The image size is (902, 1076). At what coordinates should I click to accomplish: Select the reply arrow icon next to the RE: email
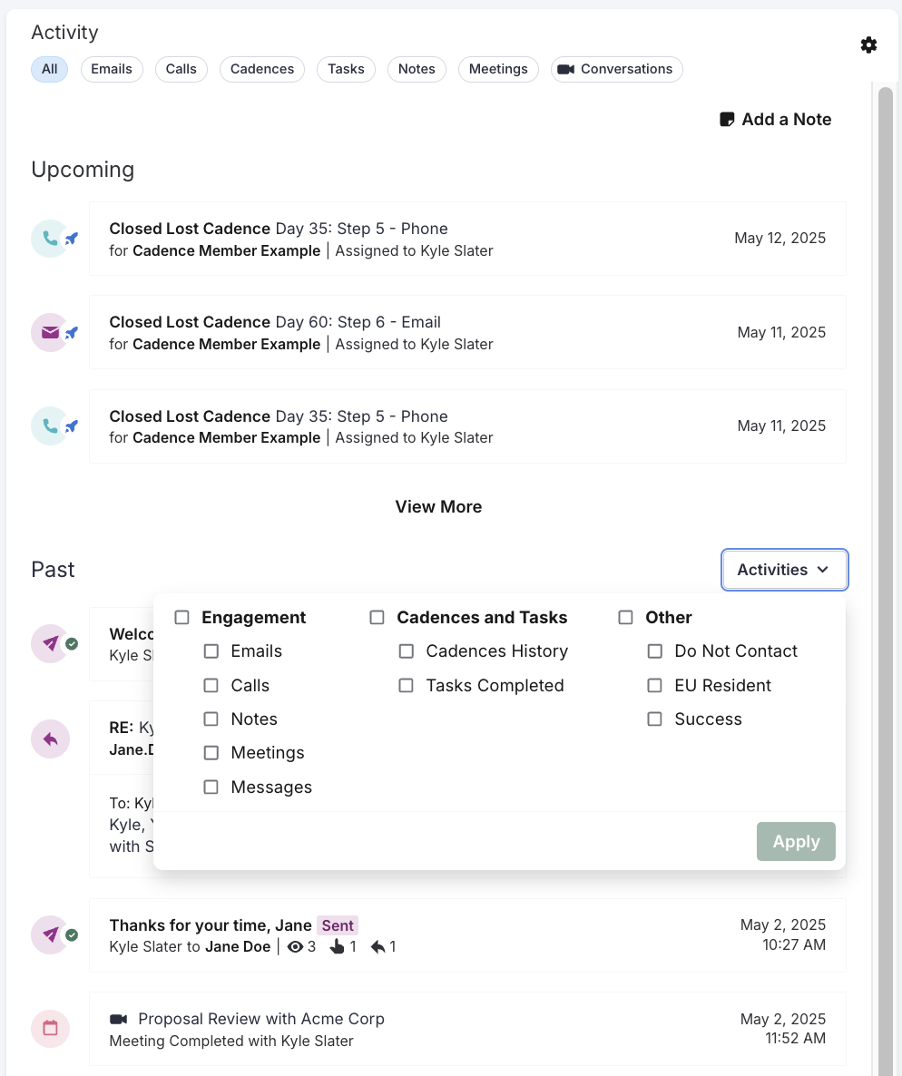(50, 739)
